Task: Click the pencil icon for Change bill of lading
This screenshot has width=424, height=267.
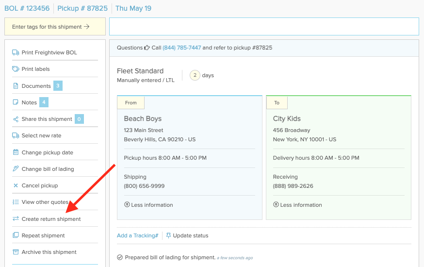Action: [16, 169]
